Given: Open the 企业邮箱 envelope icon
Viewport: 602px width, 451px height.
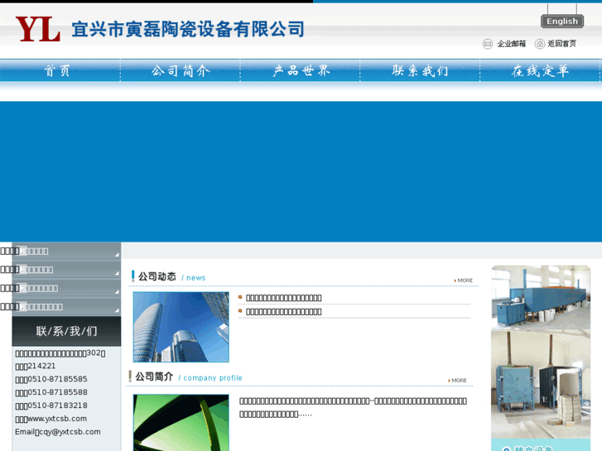Looking at the screenshot, I should coord(488,44).
